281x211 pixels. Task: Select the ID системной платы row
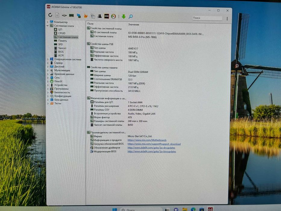point(147,33)
